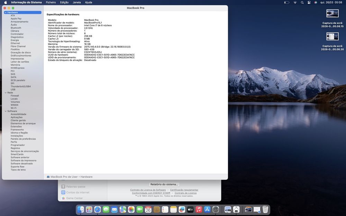Open Notes app in the Dock
Viewport: 346px width, 216px height.
point(173,209)
